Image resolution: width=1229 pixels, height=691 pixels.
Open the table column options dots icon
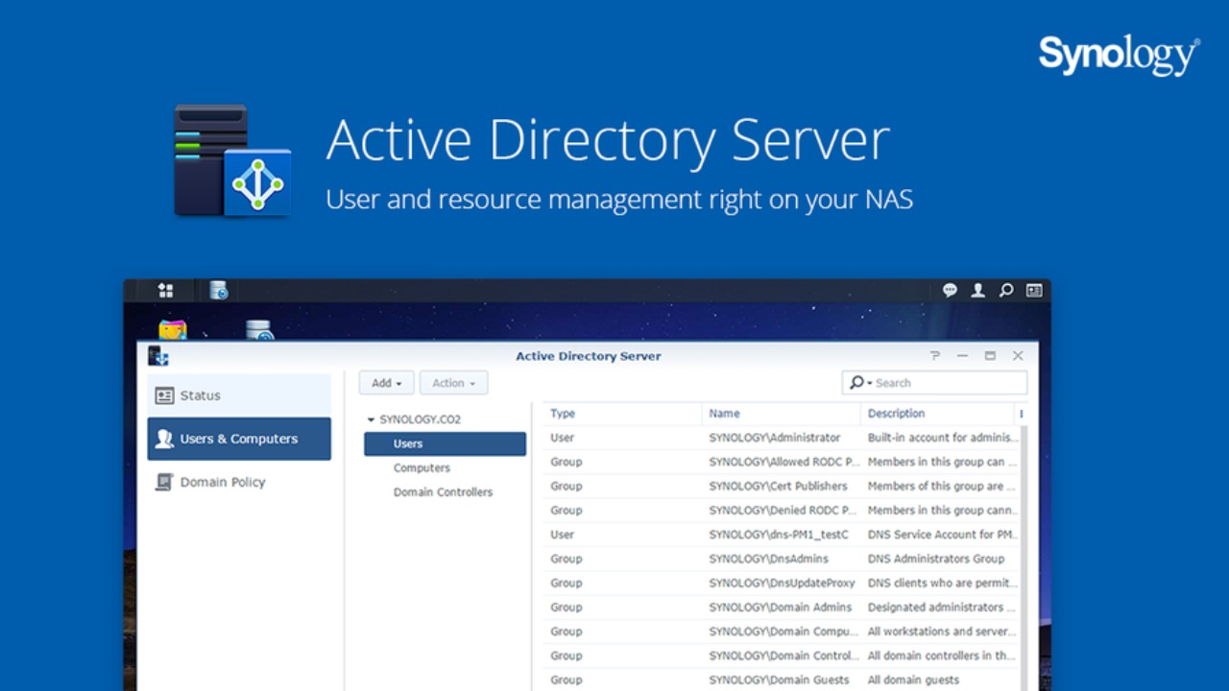tap(1021, 414)
